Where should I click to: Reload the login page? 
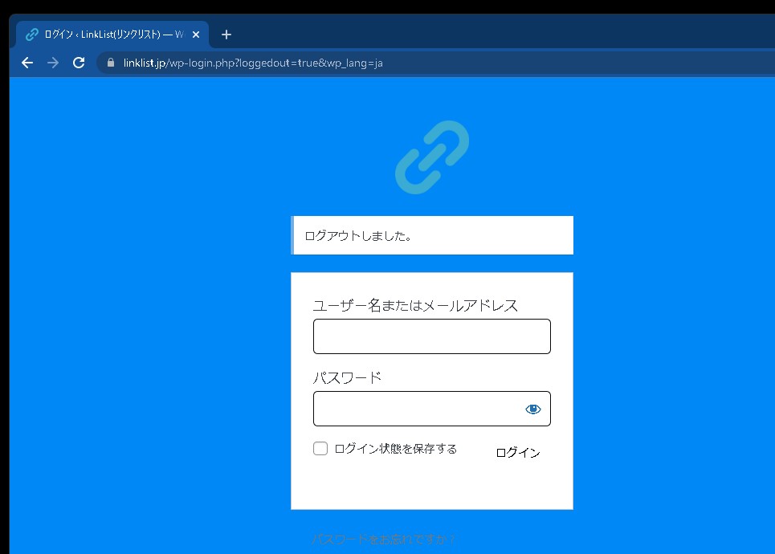pyautogui.click(x=79, y=63)
